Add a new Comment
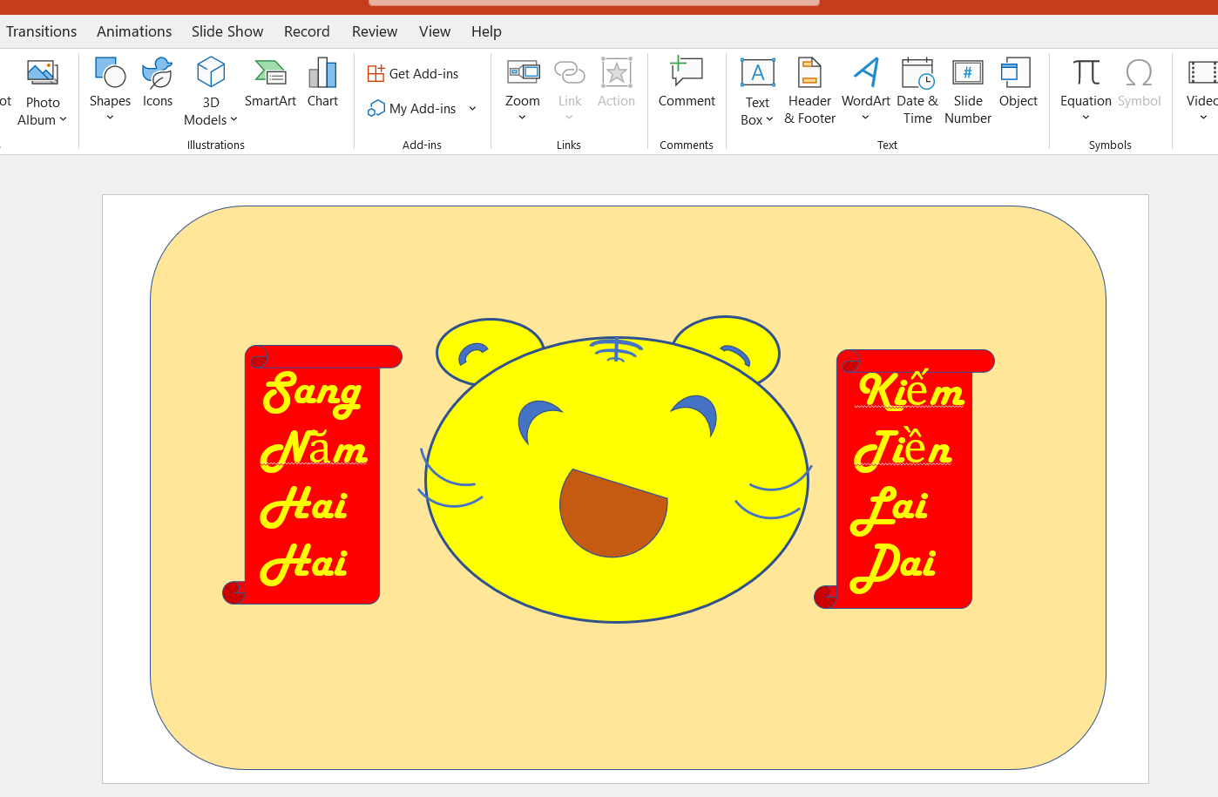Image resolution: width=1218 pixels, height=797 pixels. (x=687, y=84)
